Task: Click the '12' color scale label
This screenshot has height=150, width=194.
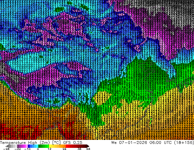Action: click(50, 149)
